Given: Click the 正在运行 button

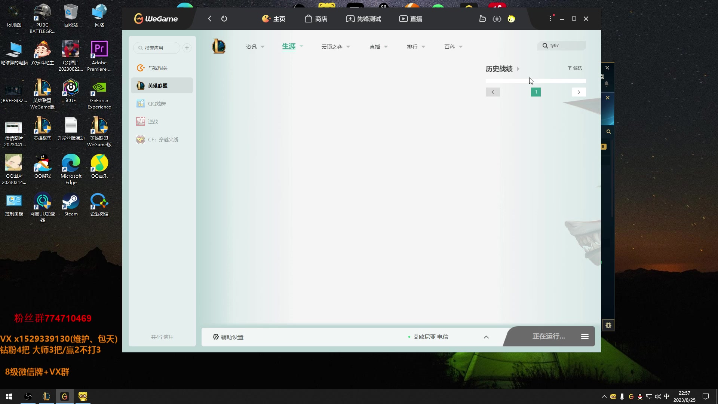Looking at the screenshot, I should (549, 337).
